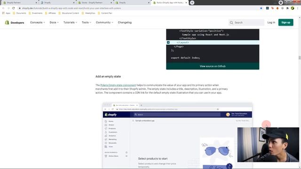Switch to the fourth Shopify tab
The height and width of the screenshot is (169, 301).
[132, 3]
